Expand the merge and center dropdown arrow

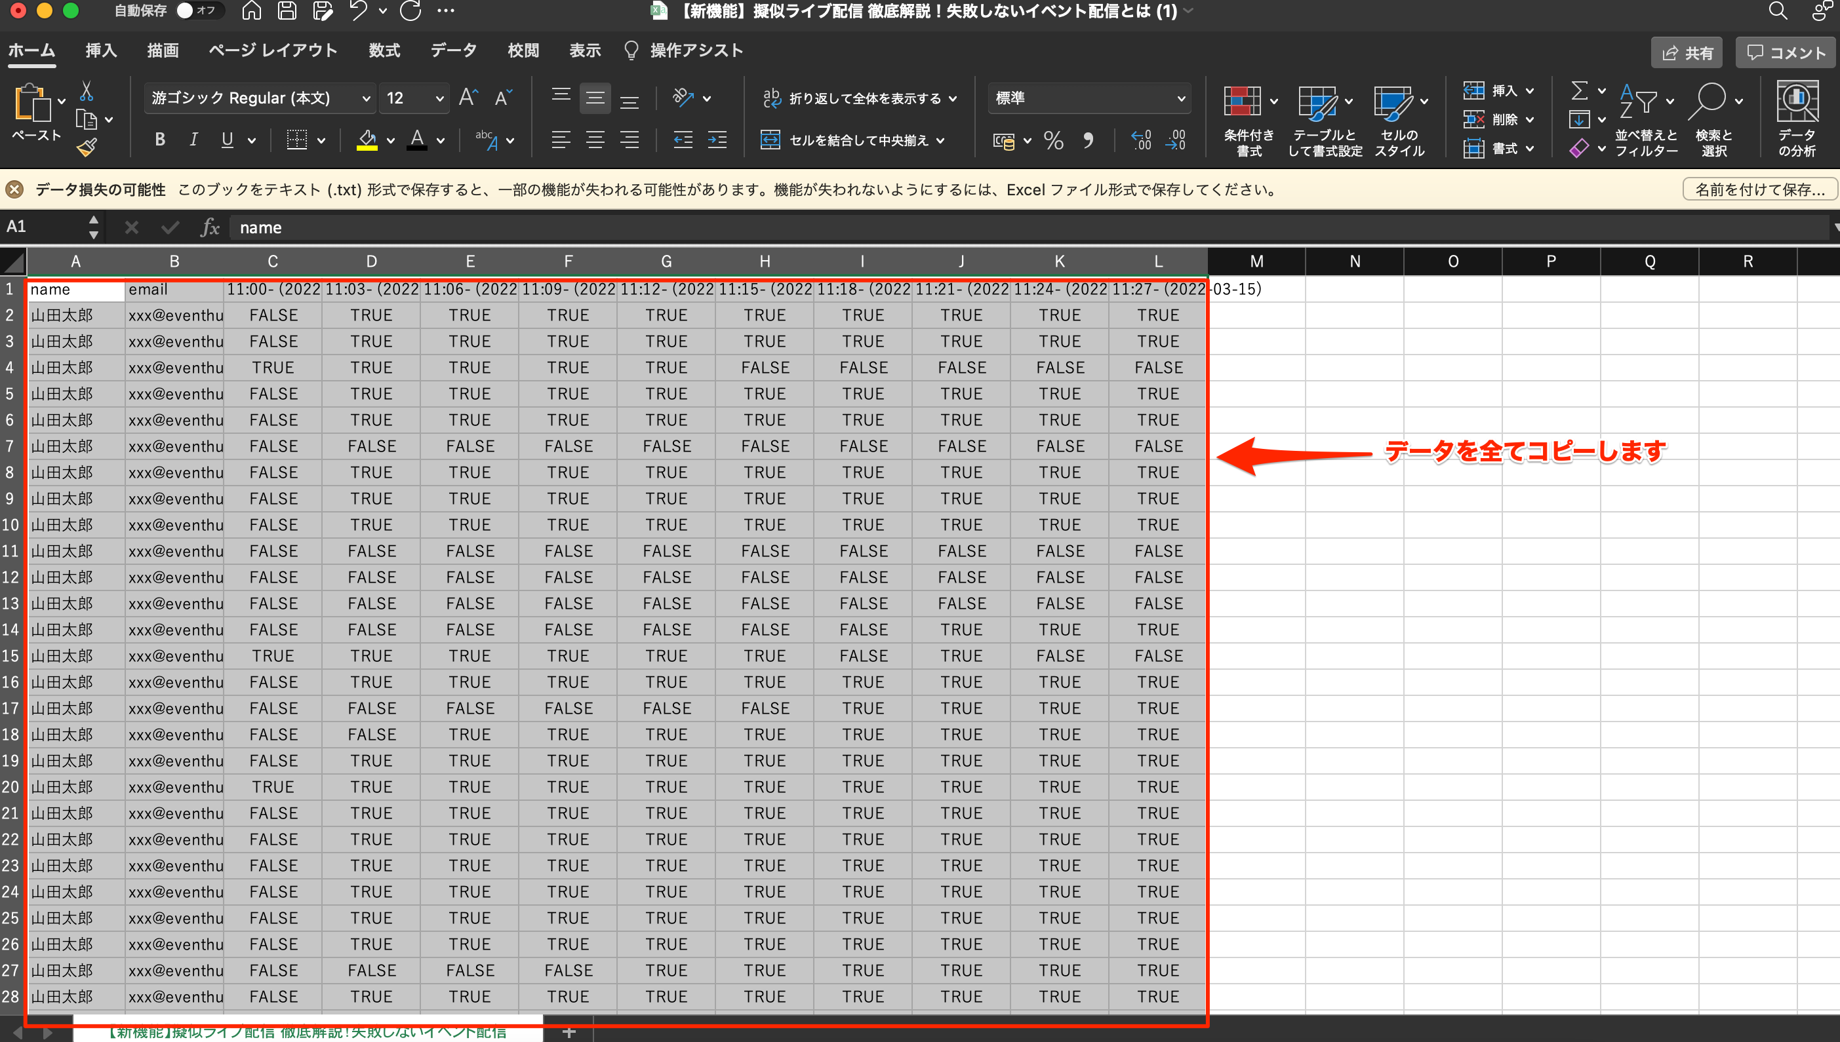[x=940, y=140]
